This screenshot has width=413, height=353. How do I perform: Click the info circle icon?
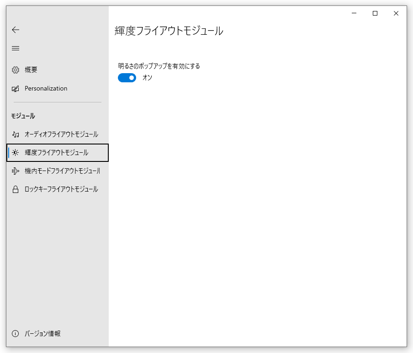[x=16, y=334]
